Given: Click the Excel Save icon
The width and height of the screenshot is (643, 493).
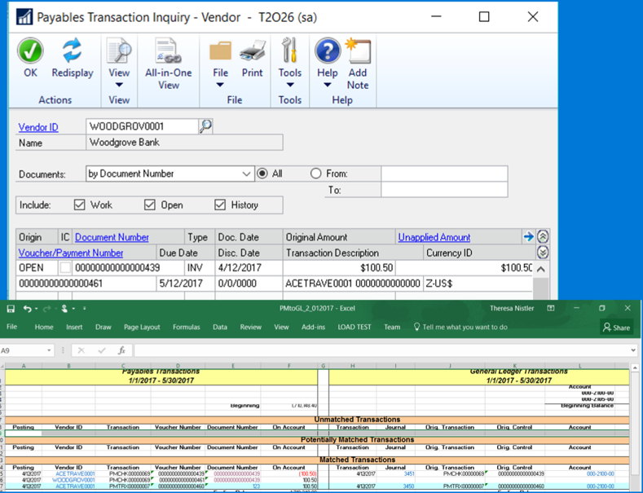Looking at the screenshot, I should 11,309.
